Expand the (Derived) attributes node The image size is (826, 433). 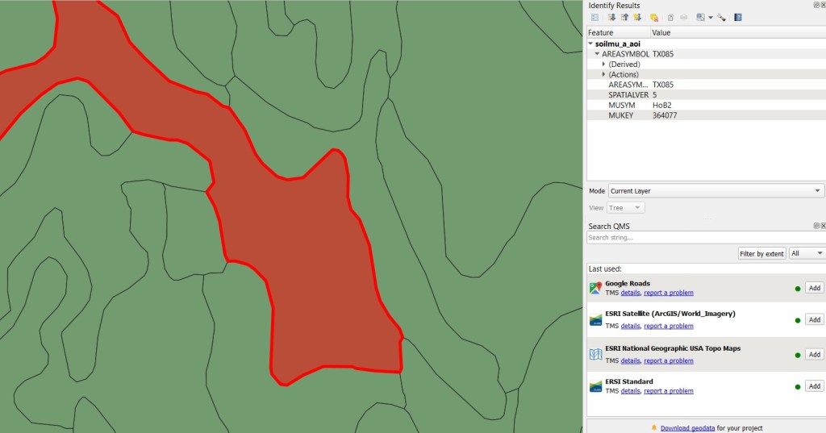pyautogui.click(x=603, y=65)
